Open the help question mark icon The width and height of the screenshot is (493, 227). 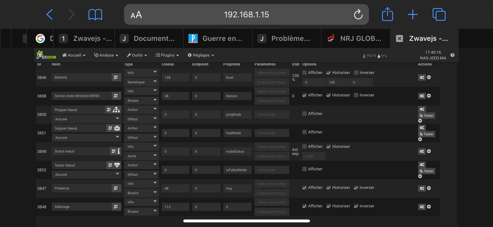pos(452,55)
